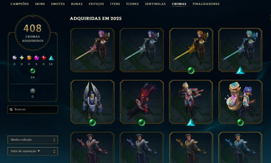Screen dimensions: 271x163
Task: Open the Campeões tab
Action: pos(20,4)
